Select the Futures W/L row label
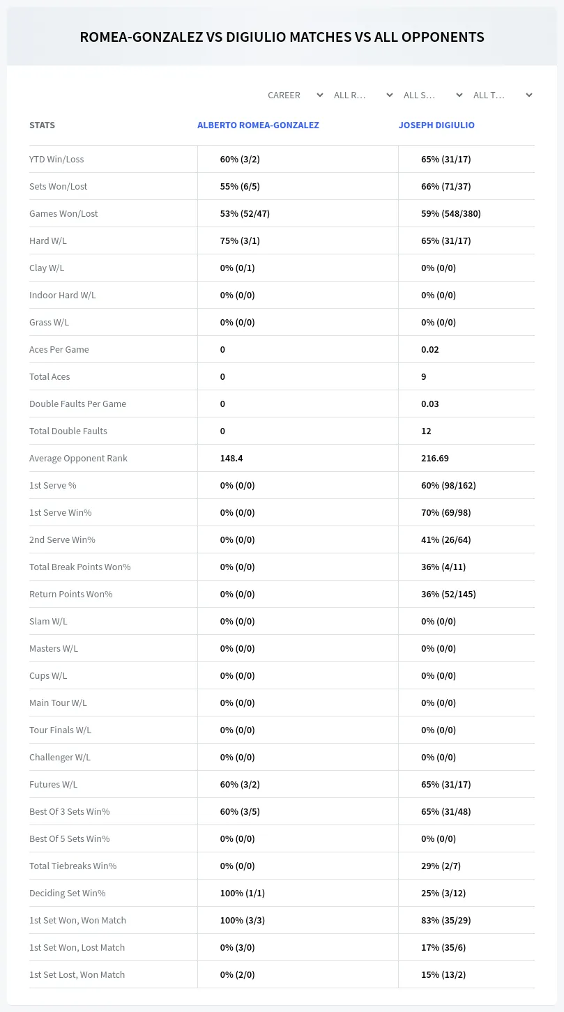This screenshot has height=1012, width=564. coord(53,784)
